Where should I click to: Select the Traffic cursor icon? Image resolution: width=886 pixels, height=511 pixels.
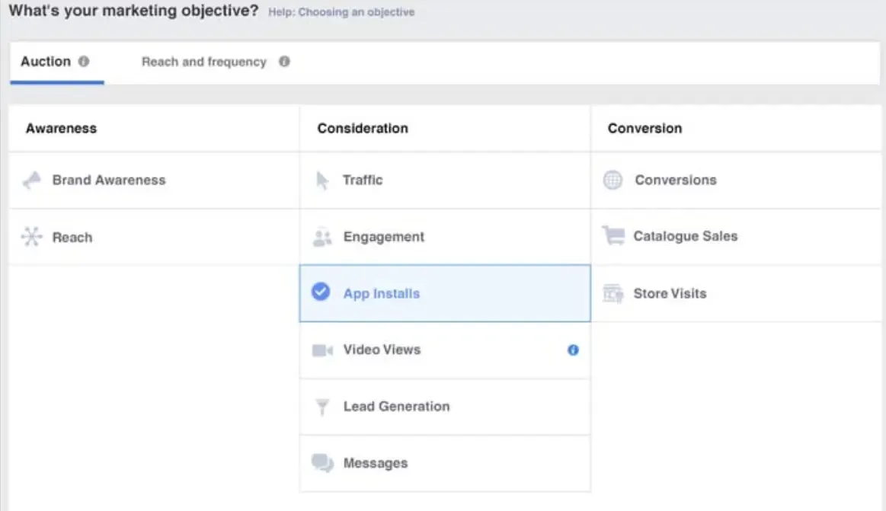pyautogui.click(x=321, y=180)
